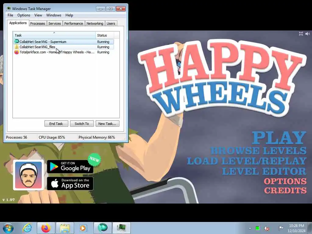The width and height of the screenshot is (312, 234).
Task: Switch to Supermium browser in the taskbar
Action: 103,228
